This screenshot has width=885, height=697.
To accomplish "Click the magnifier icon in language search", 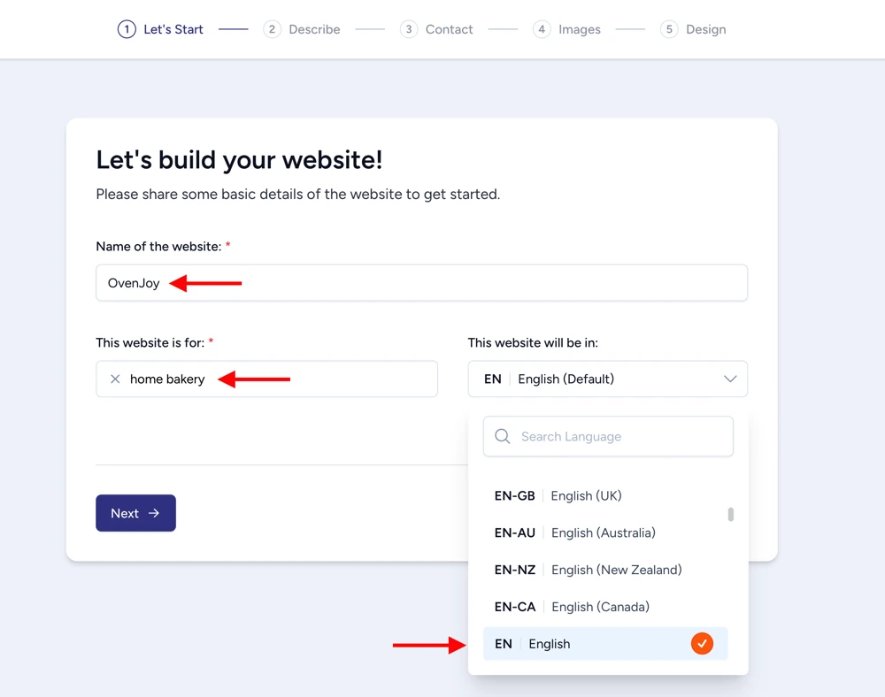I will [x=503, y=436].
